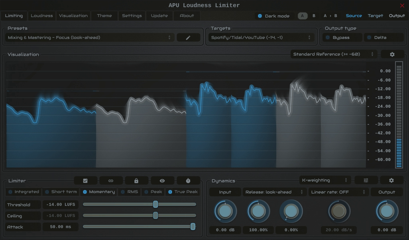Click the Attack slider handle
409x240 pixels.
[193, 226]
